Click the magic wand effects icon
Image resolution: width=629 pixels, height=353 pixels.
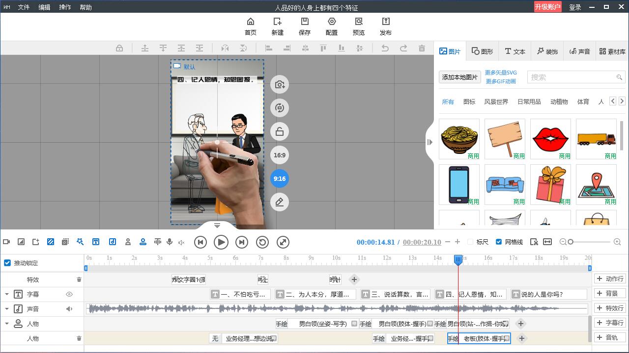coord(81,241)
